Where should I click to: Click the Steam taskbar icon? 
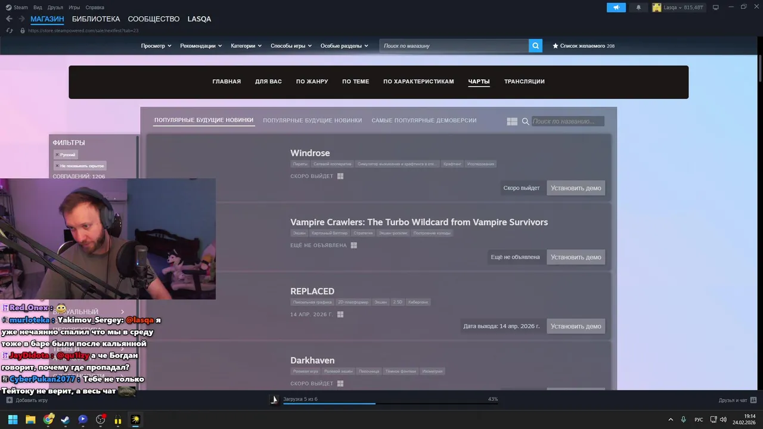point(65,419)
